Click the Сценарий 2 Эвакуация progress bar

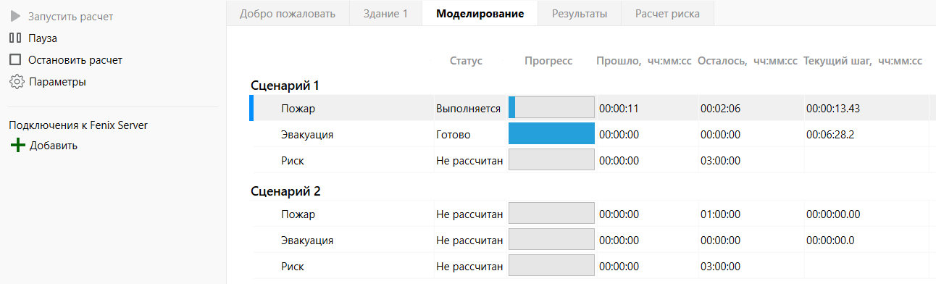(551, 240)
